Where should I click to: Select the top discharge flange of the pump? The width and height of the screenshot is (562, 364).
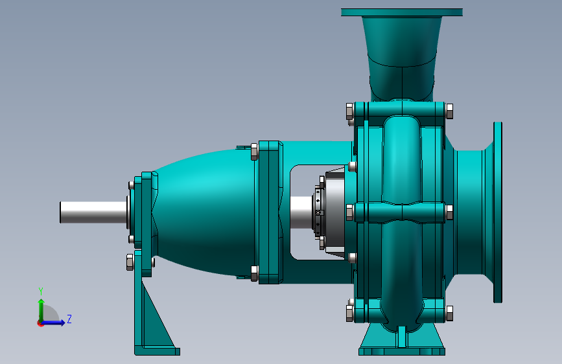pos(402,12)
